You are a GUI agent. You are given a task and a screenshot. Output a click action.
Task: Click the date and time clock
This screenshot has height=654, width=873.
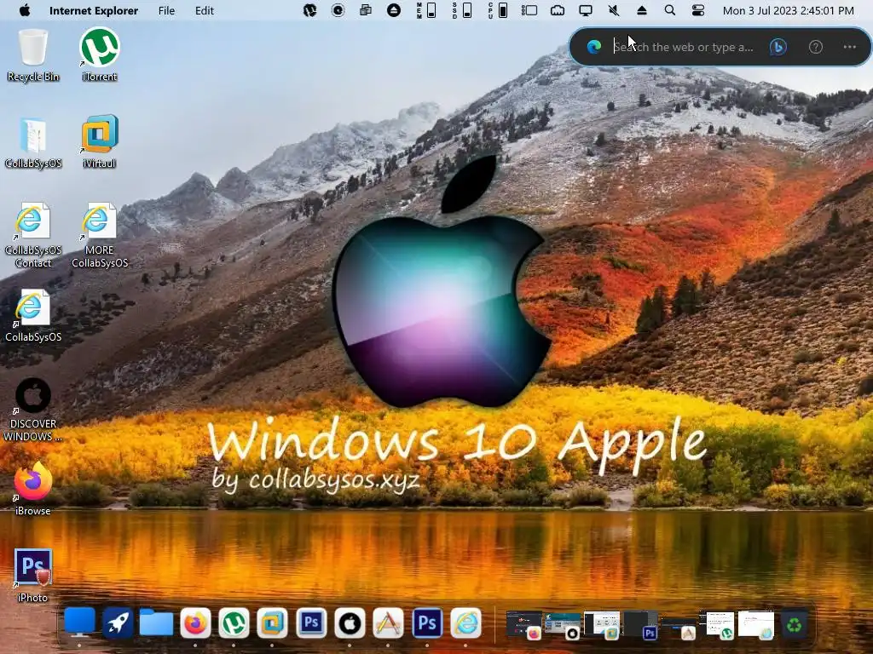[x=788, y=10]
